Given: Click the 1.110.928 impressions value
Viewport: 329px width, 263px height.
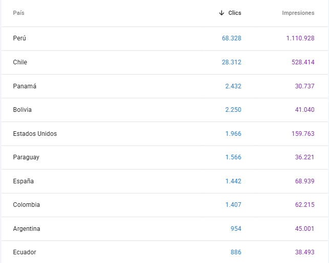Looking at the screenshot, I should coord(300,38).
